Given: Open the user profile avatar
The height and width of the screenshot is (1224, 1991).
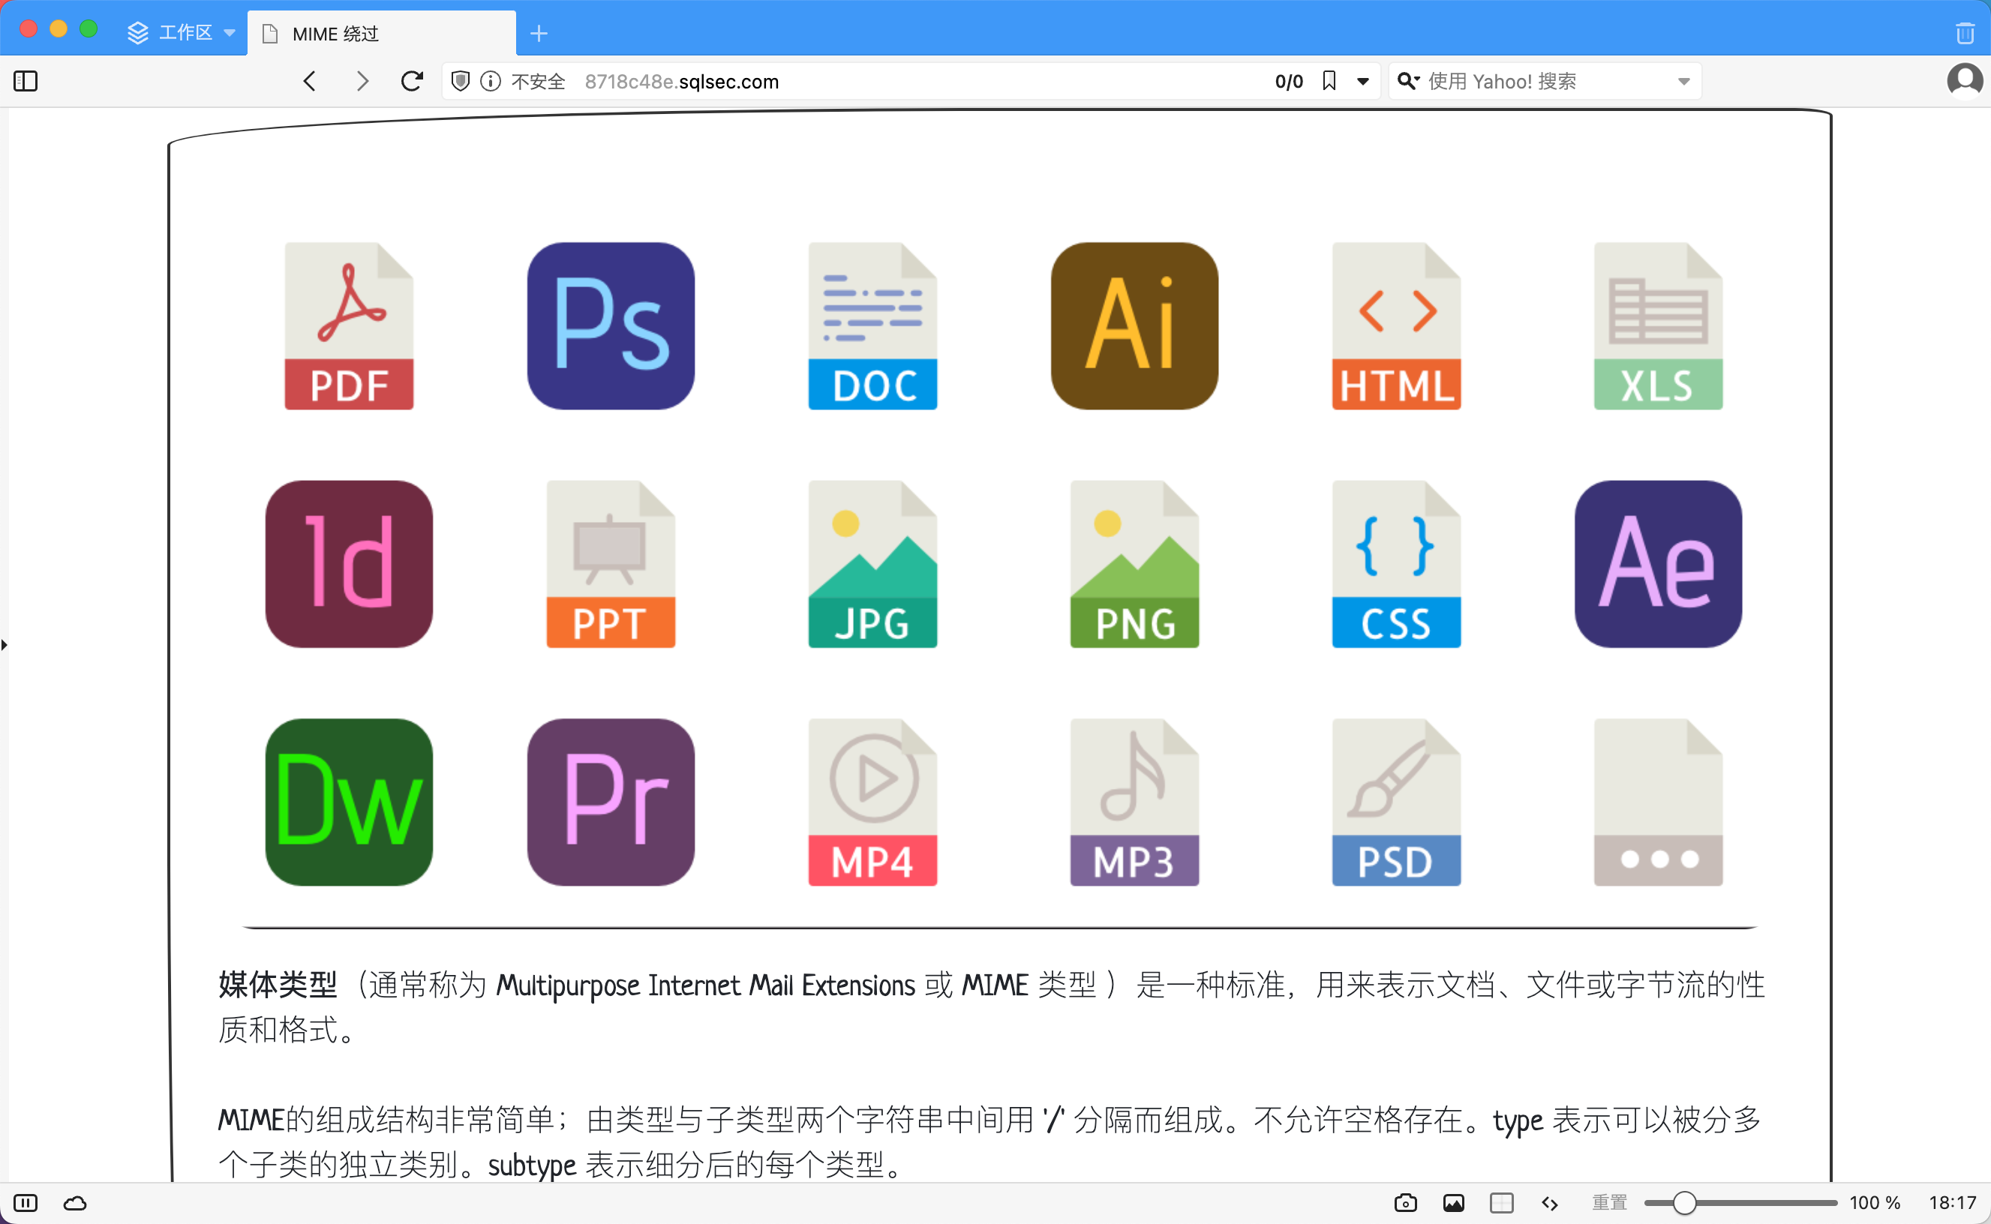Looking at the screenshot, I should pyautogui.click(x=1964, y=81).
